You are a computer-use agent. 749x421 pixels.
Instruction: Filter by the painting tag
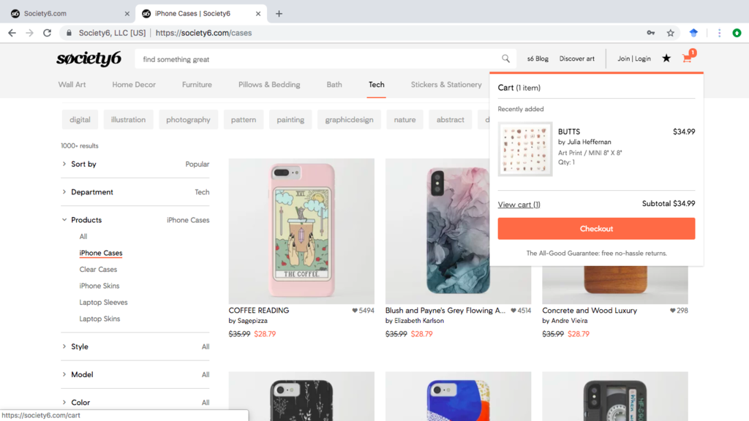point(290,120)
